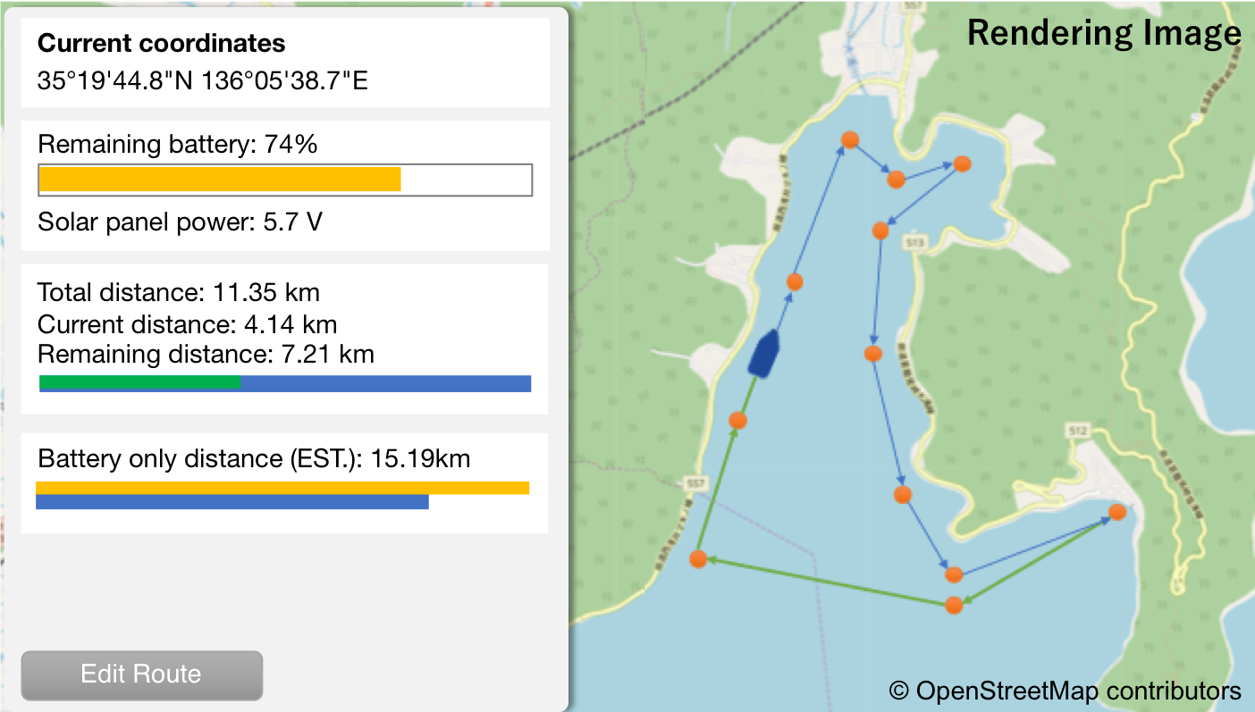Click the Battery only distance estimate text

coord(254,459)
